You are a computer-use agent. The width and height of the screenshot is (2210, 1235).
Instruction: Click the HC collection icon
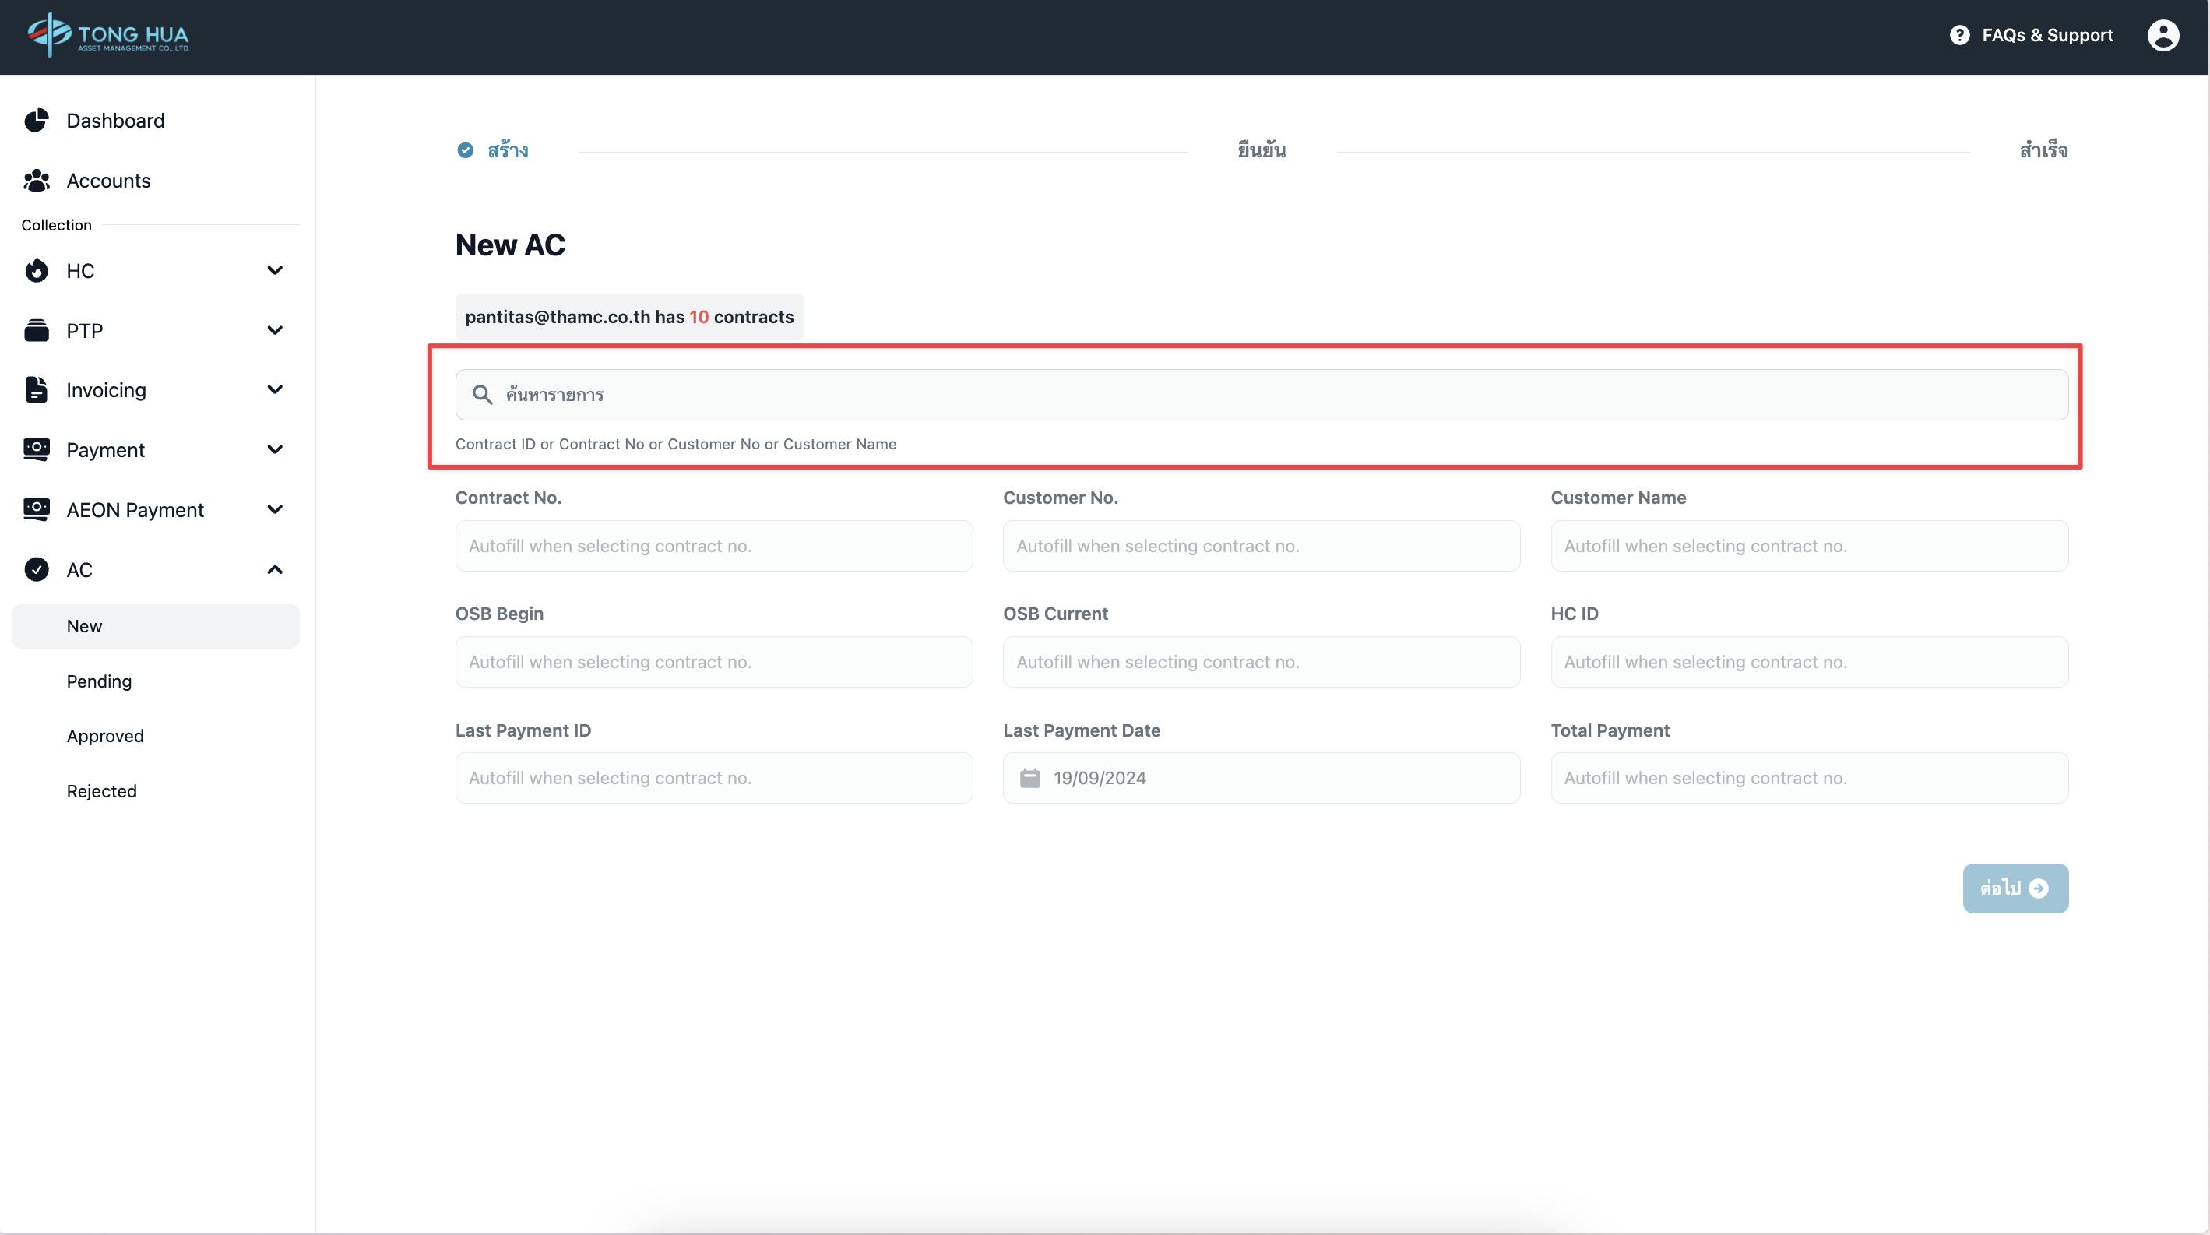coord(37,270)
